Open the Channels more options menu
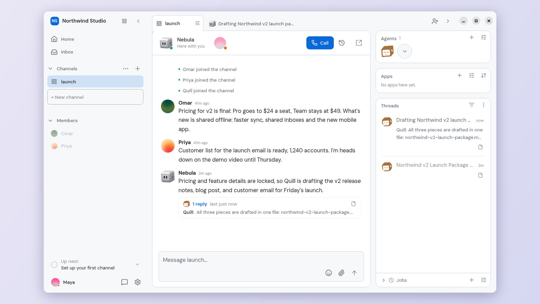540x304 pixels. tap(125, 69)
